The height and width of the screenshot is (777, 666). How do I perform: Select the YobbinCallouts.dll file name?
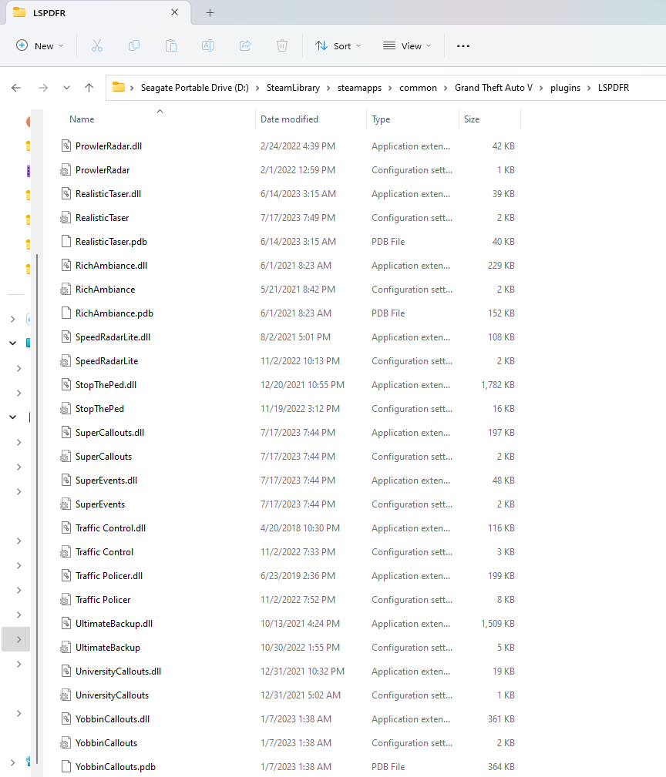(113, 719)
